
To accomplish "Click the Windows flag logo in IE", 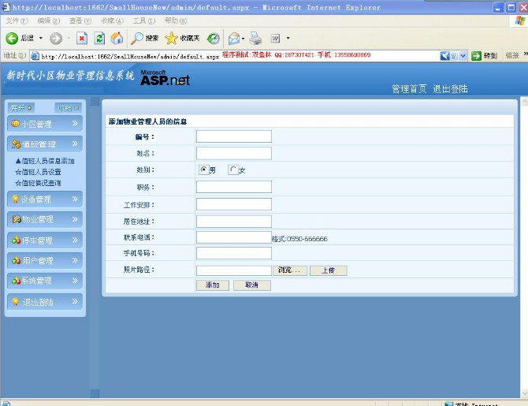I will point(520,20).
